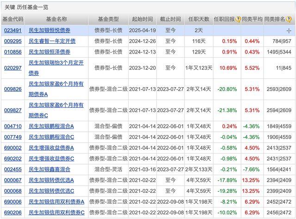
Task: Select the 混合型-灵活 fund type cell
Action: tap(108, 170)
